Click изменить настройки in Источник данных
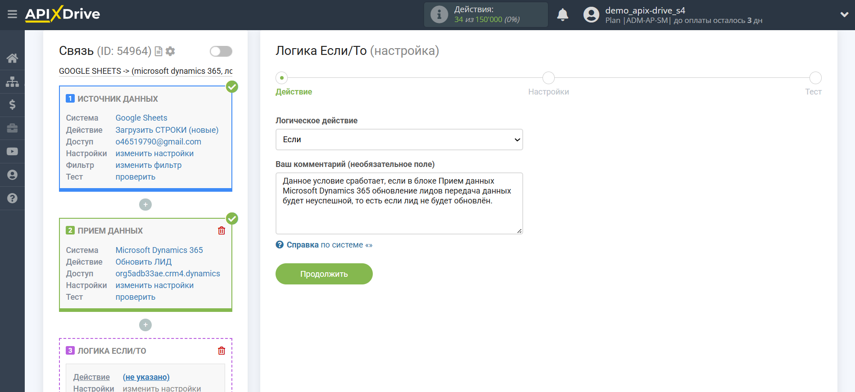The width and height of the screenshot is (855, 392). click(x=154, y=153)
